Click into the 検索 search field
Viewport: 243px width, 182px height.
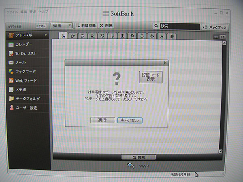pyautogui.click(x=180, y=26)
